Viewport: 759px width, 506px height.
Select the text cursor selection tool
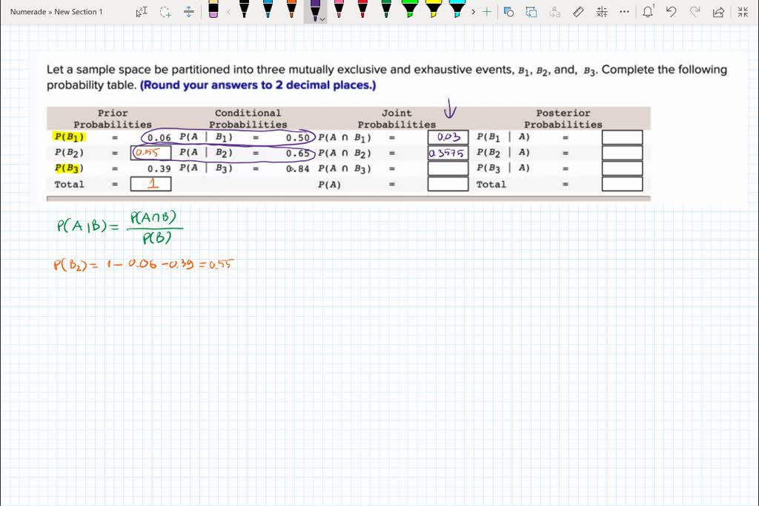[x=142, y=11]
